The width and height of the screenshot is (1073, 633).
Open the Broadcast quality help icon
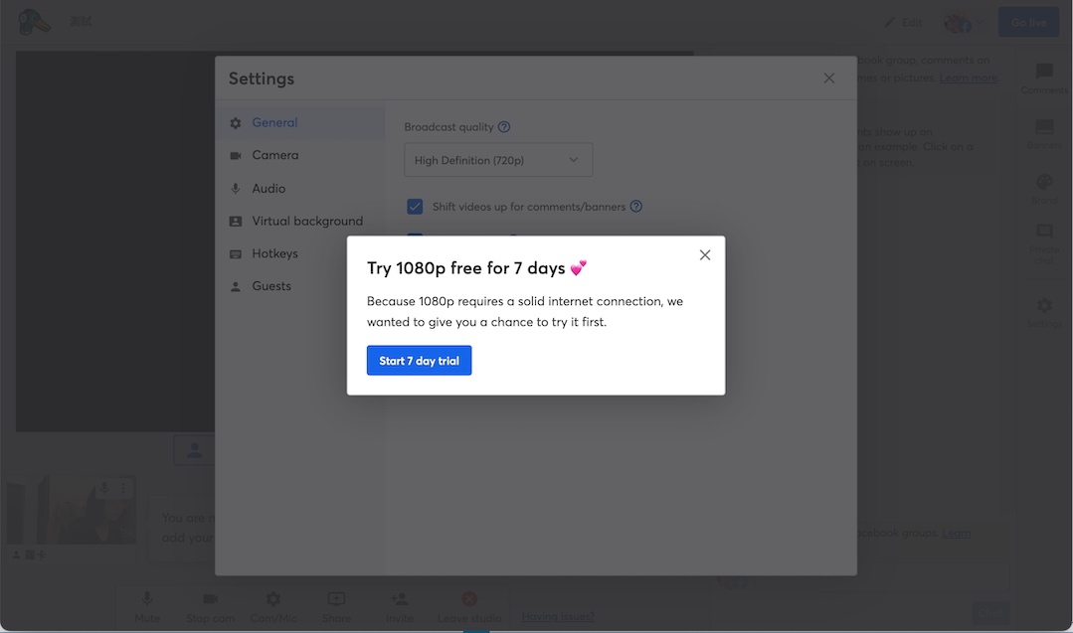pyautogui.click(x=504, y=127)
